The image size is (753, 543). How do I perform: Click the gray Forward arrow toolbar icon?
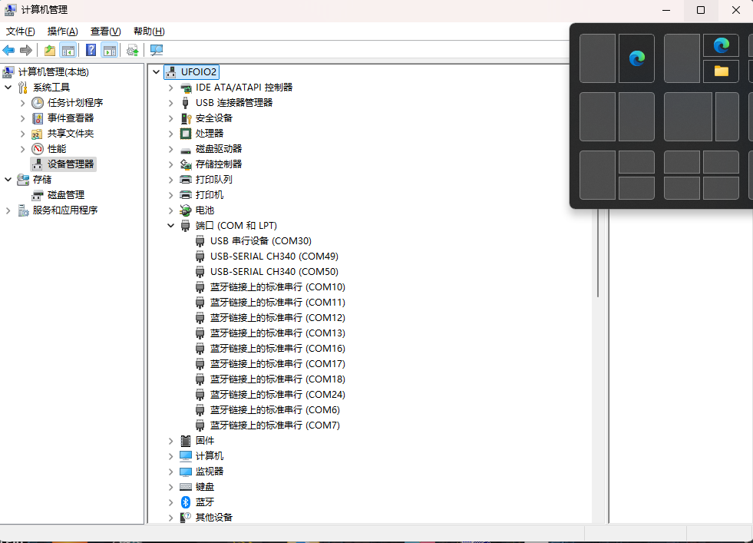point(26,50)
